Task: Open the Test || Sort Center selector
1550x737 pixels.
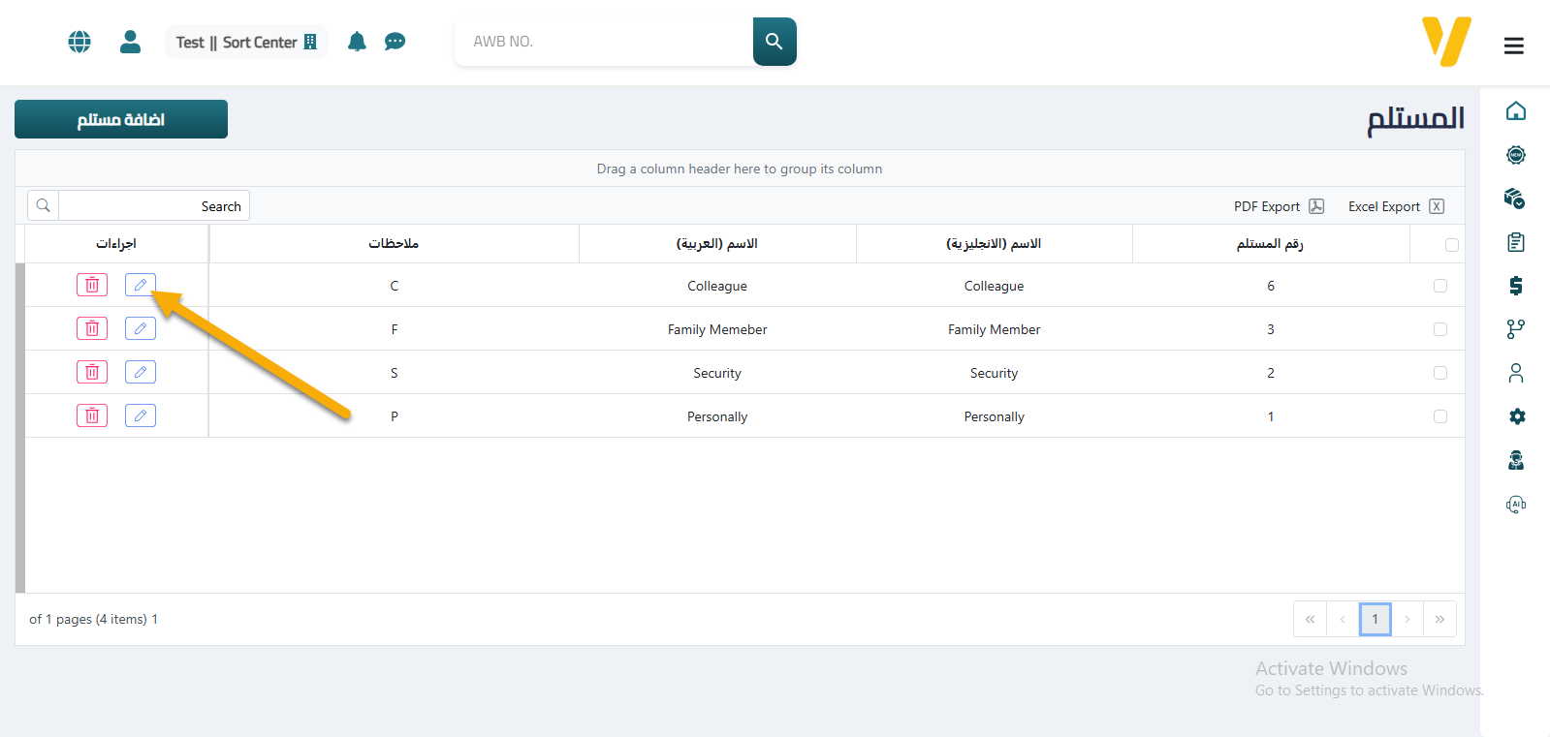Action: [246, 42]
